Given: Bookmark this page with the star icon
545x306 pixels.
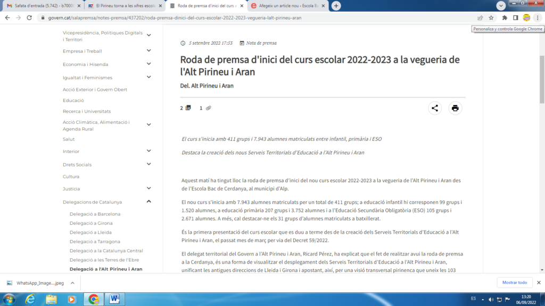Looking at the screenshot, I should click(x=492, y=18).
